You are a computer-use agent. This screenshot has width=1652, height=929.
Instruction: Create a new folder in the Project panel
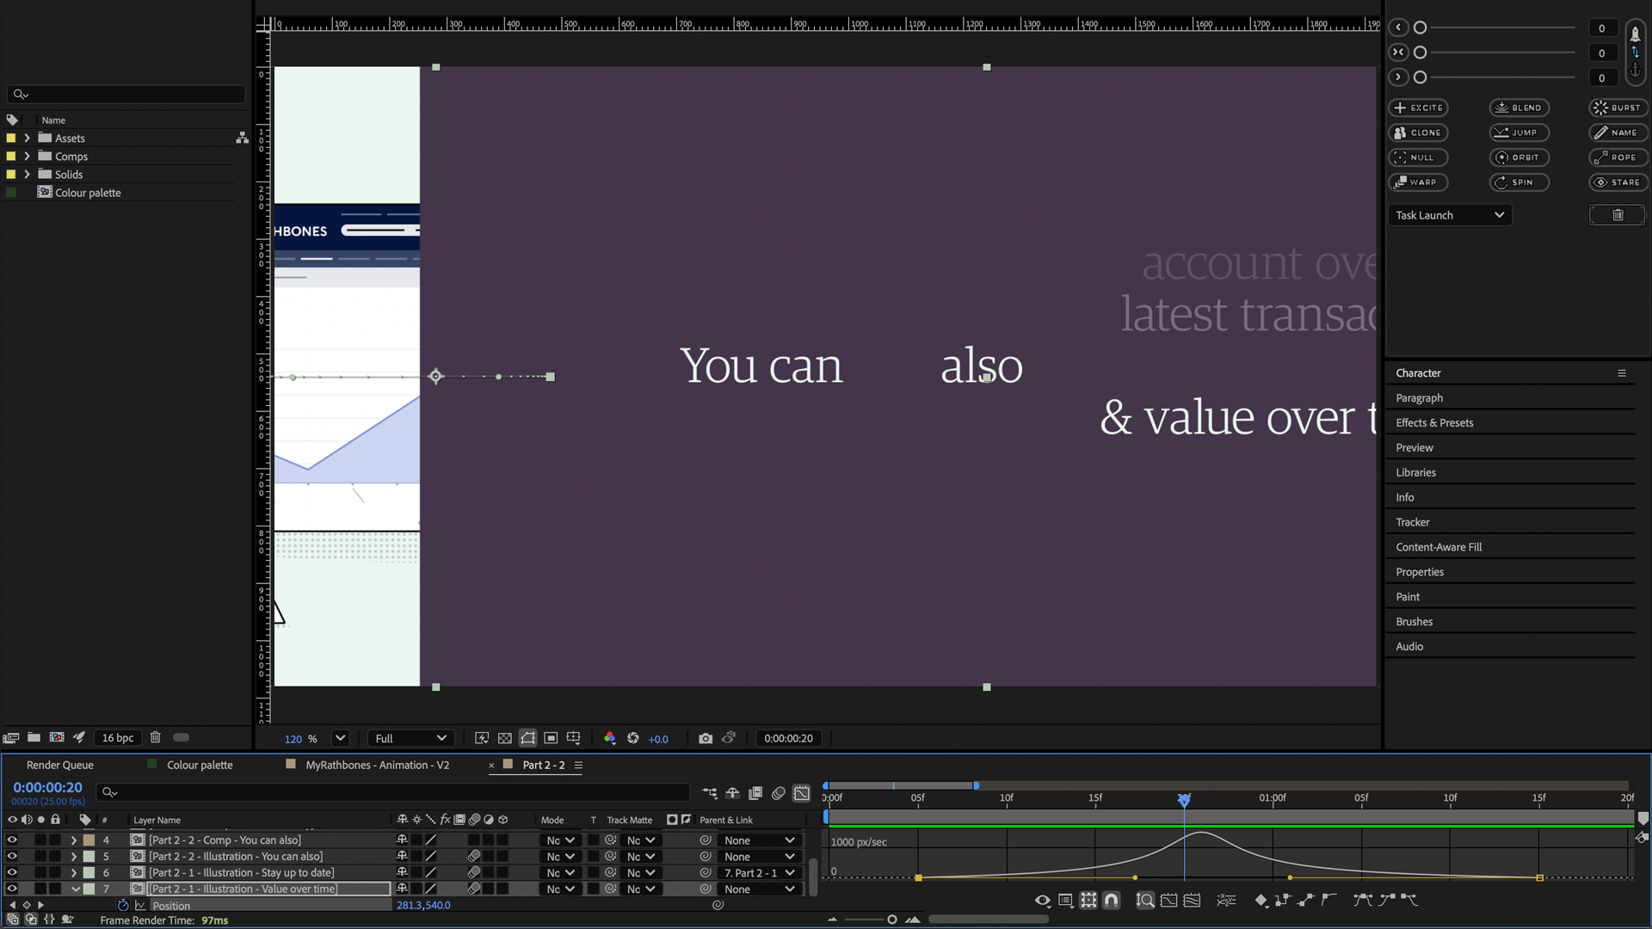pos(34,737)
